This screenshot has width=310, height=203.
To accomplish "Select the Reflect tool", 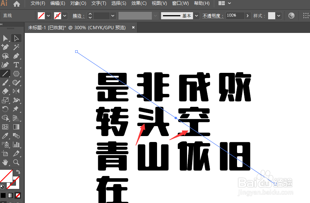I will (16, 91).
